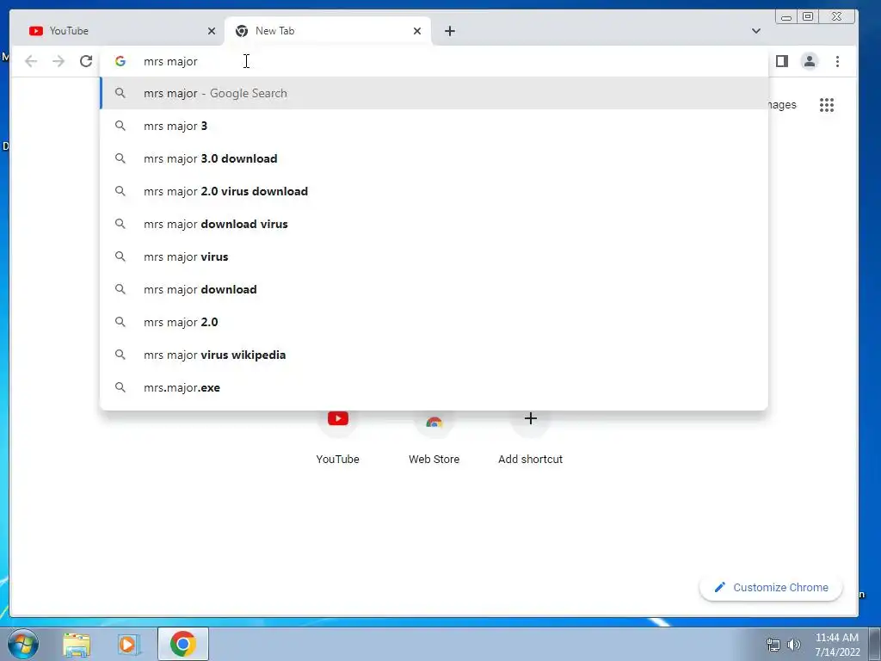The height and width of the screenshot is (661, 881).
Task: Choose 'mrs major 2.0 virus download' suggestion
Action: 434,191
